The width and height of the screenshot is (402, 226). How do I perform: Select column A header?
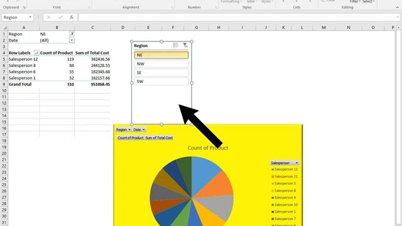24,28
